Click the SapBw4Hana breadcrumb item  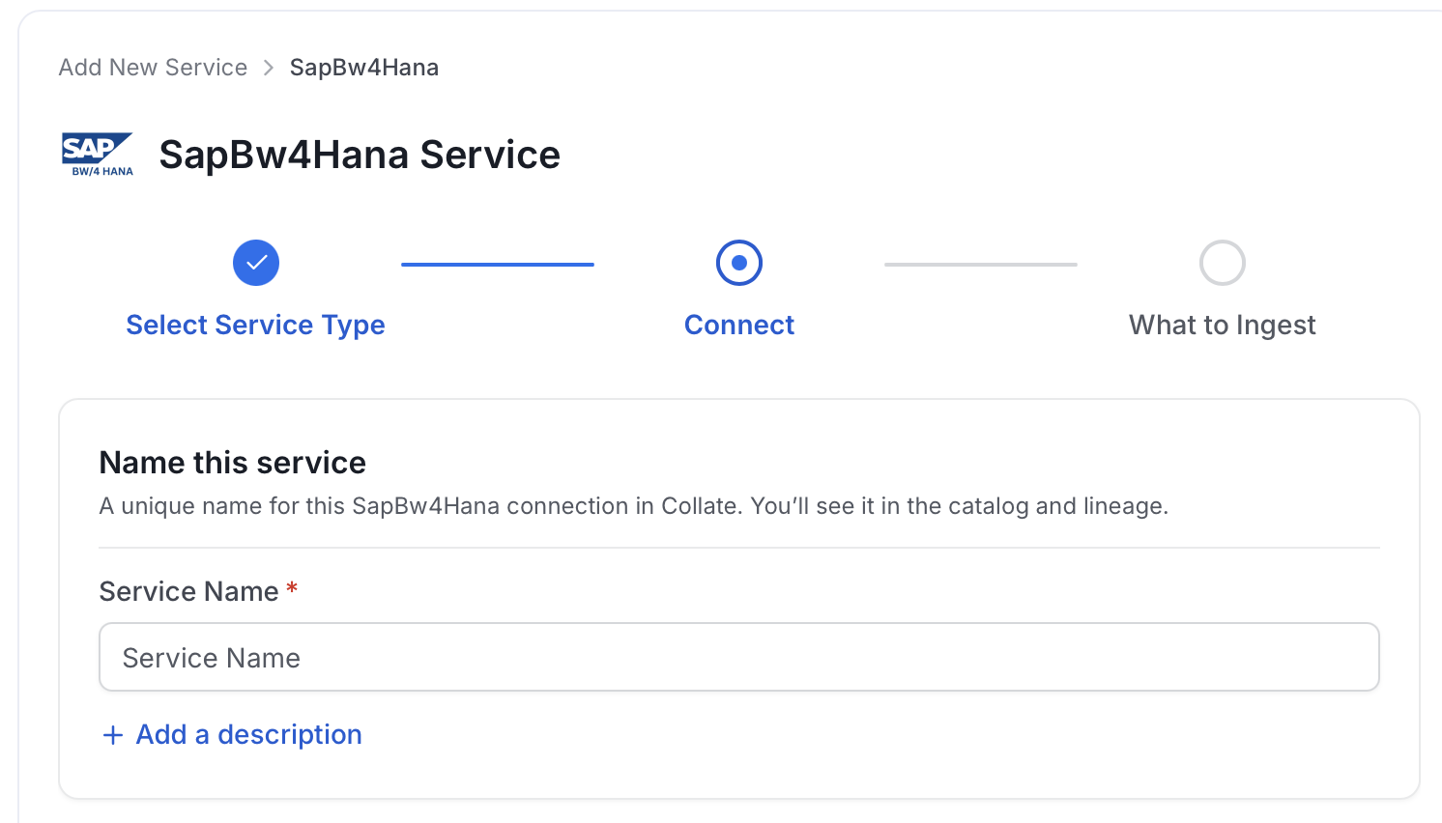point(364,68)
